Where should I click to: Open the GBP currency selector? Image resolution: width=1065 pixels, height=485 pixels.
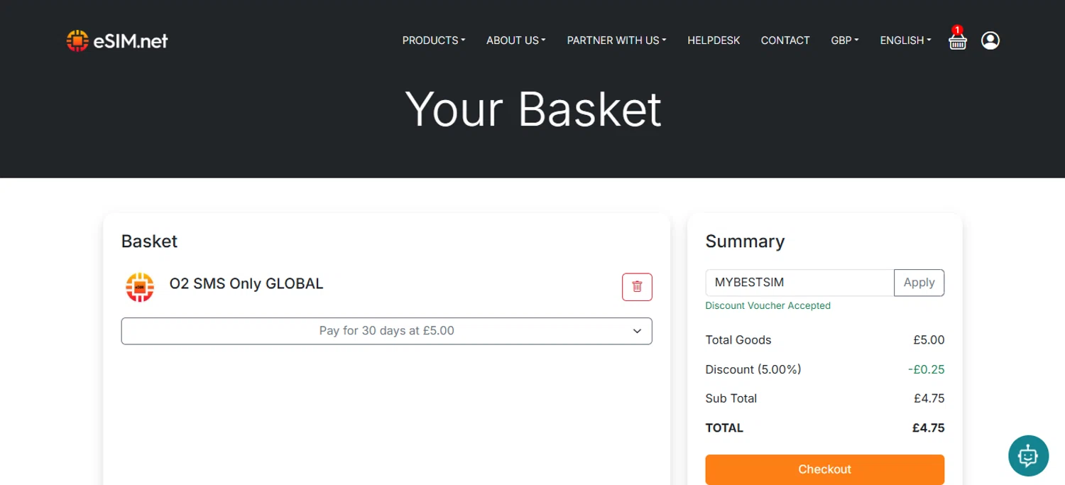[x=845, y=40]
